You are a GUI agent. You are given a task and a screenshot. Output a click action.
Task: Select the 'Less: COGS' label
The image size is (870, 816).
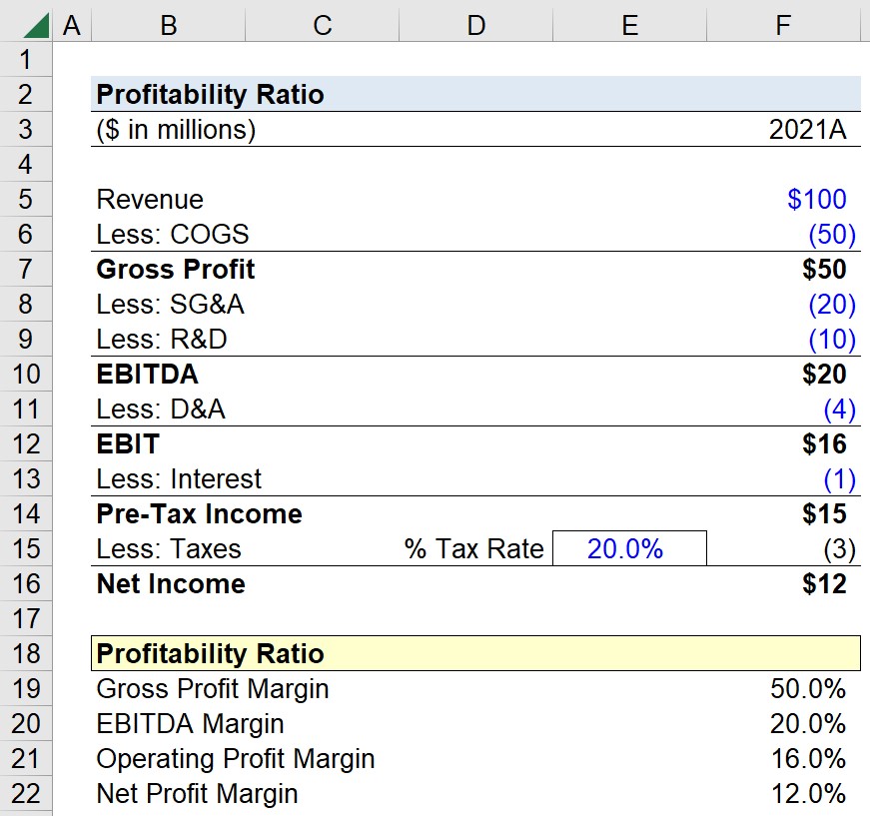point(173,234)
